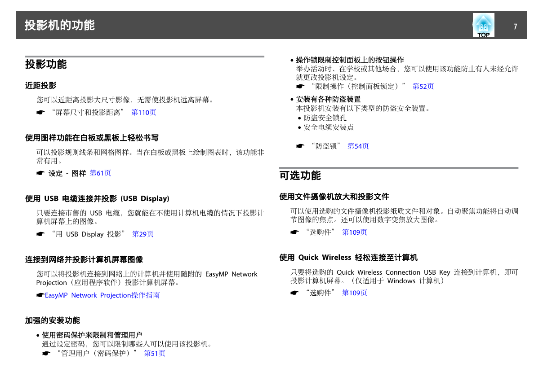
Task: Click heading 使用图样功能在白板或黑板上轻松书写
Action: click(92, 138)
